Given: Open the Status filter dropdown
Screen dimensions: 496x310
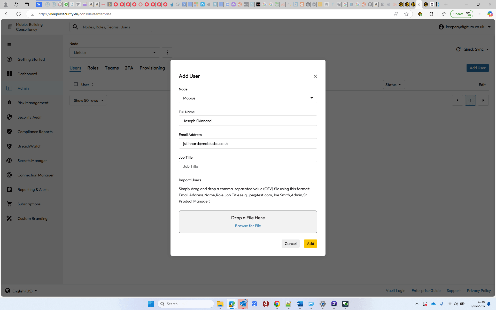Looking at the screenshot, I should [394, 85].
